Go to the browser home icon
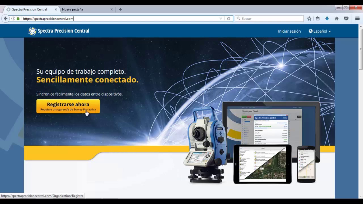The image size is (363, 204). [x=337, y=18]
